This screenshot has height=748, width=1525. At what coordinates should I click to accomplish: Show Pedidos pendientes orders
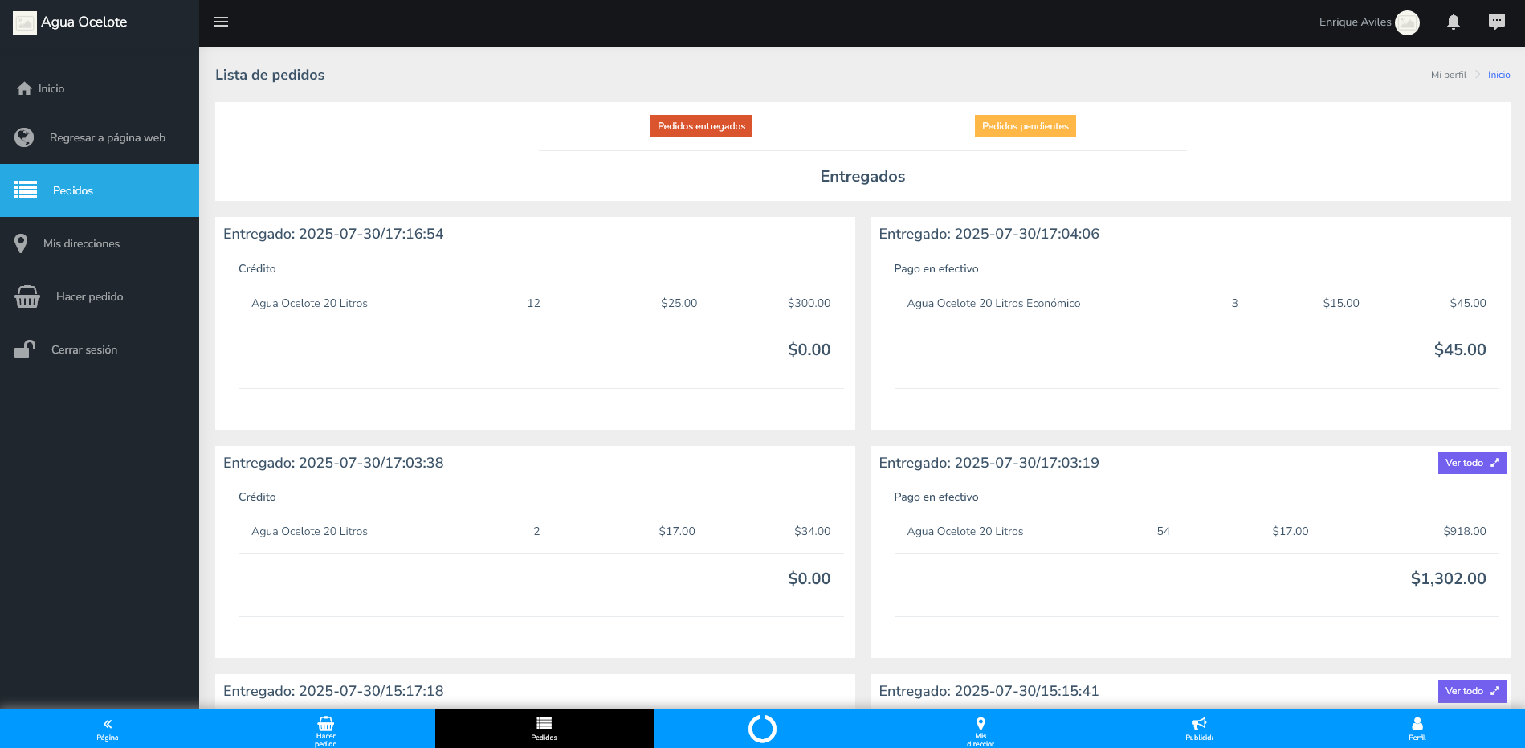click(1025, 126)
